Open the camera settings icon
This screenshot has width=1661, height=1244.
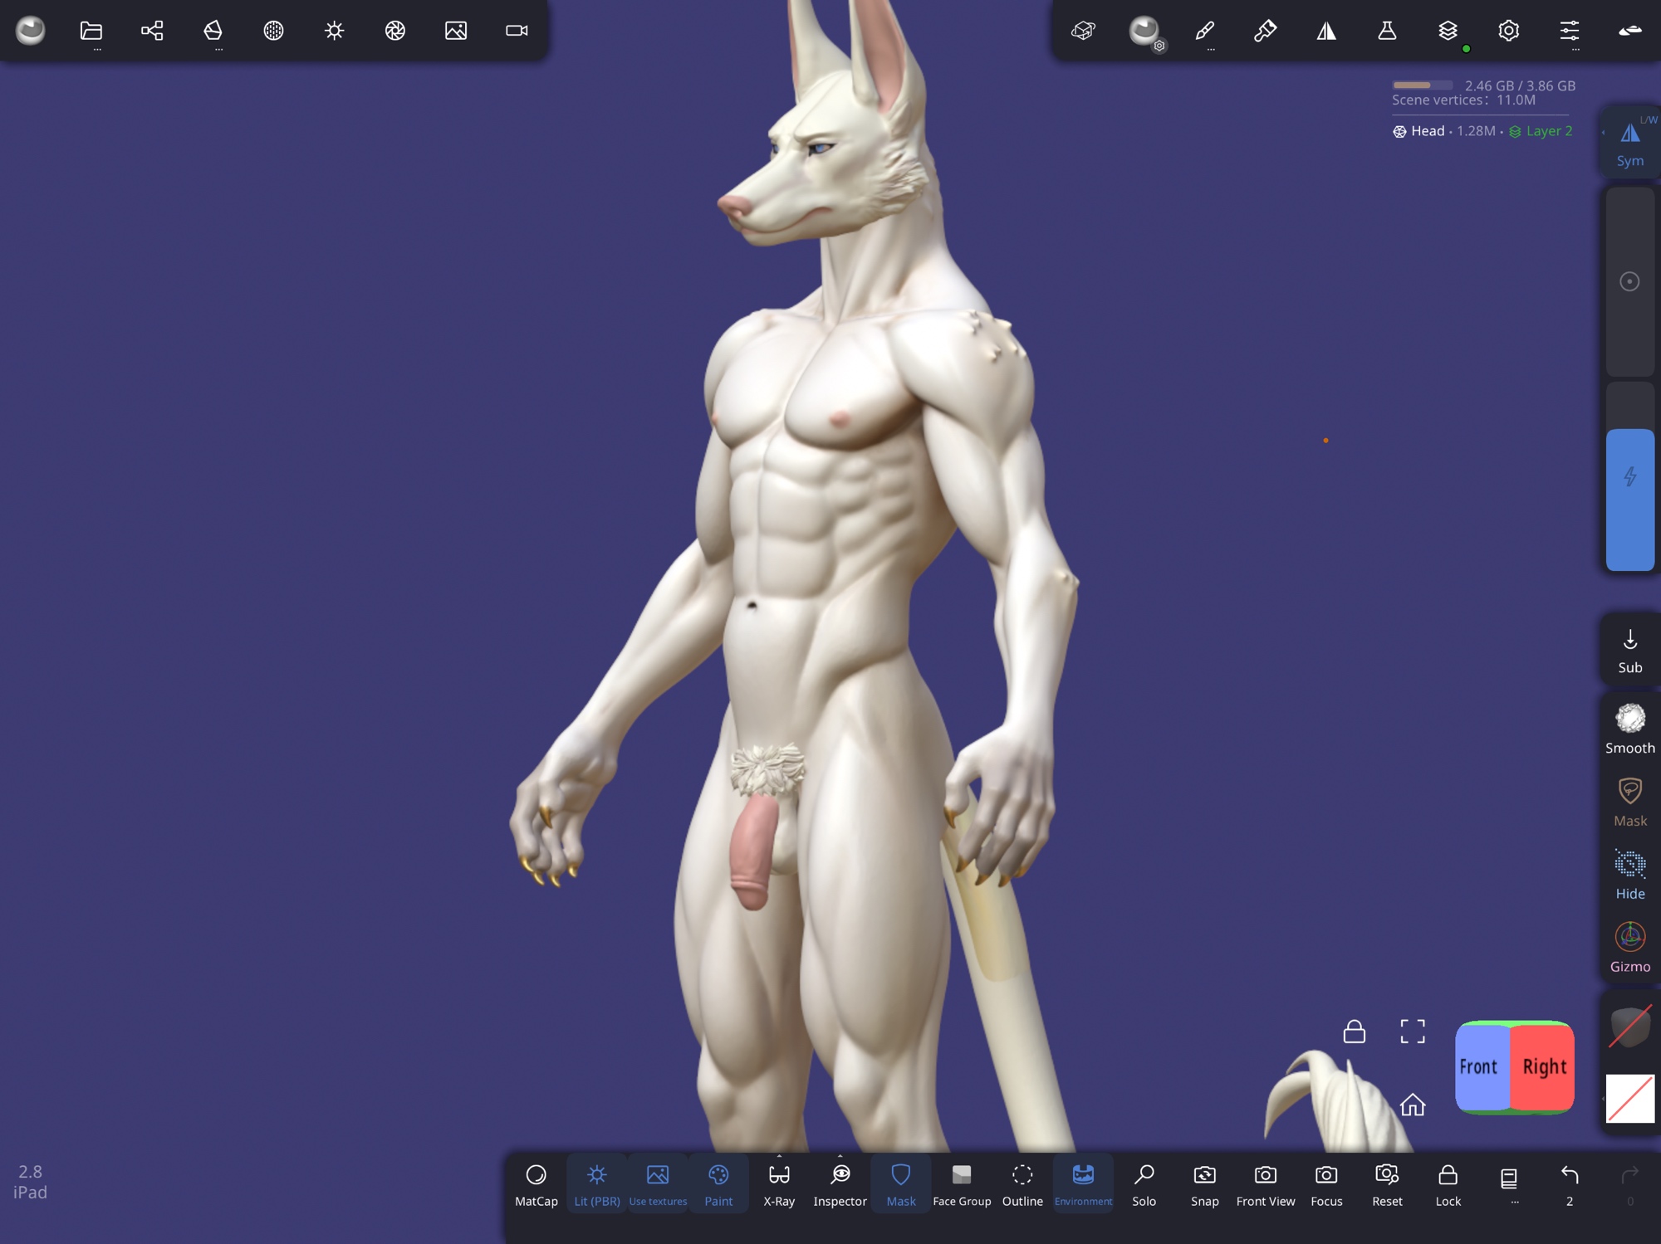[517, 31]
